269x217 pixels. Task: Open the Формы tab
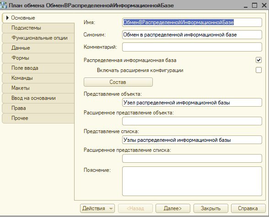[38, 58]
